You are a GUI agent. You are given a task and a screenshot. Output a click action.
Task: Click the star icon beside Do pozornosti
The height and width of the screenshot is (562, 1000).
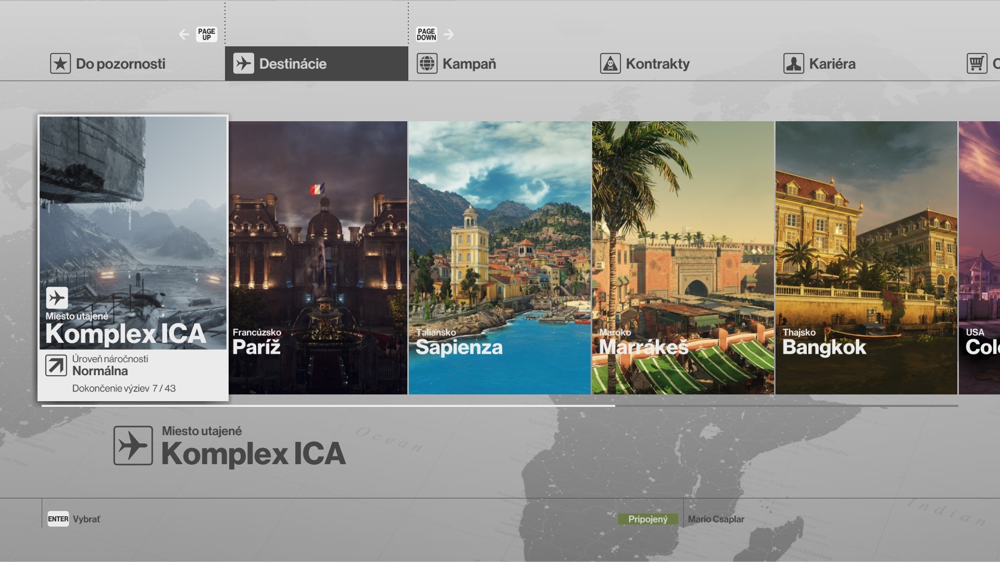60,63
